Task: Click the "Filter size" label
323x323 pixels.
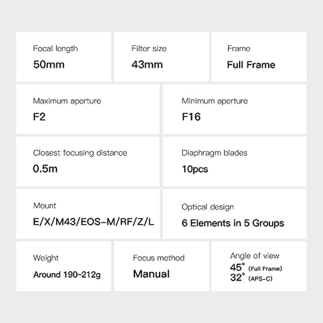Action: coord(149,49)
